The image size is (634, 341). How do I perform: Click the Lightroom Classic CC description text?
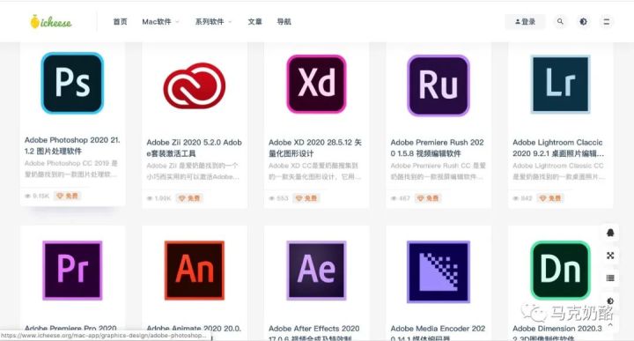pos(559,171)
